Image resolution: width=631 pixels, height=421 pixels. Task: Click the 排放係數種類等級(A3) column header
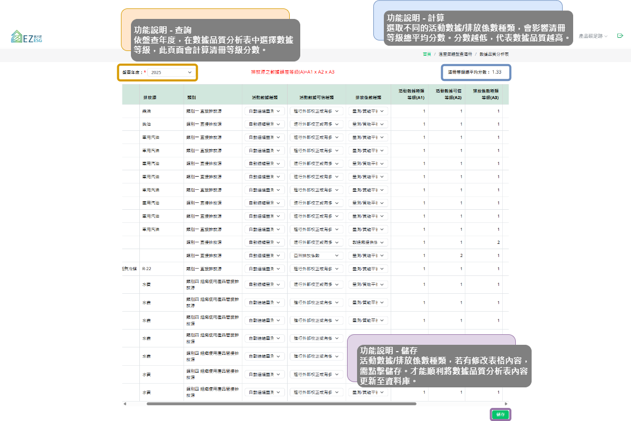pos(483,94)
